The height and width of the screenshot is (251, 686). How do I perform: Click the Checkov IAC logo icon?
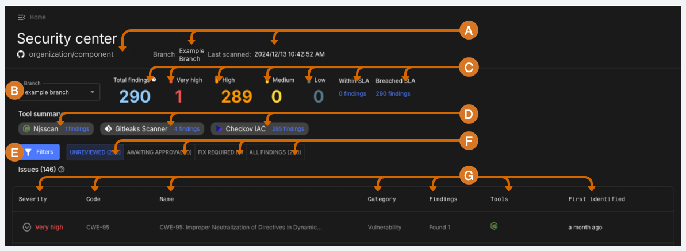(219, 129)
